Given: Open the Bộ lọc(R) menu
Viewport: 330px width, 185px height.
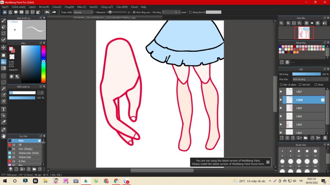Looking at the screenshot, I should tap(44, 7).
